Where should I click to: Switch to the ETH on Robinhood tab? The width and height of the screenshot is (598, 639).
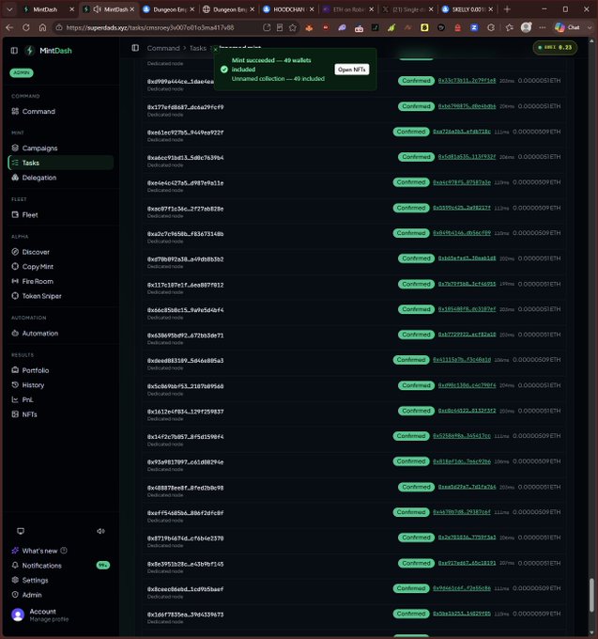(x=348, y=9)
